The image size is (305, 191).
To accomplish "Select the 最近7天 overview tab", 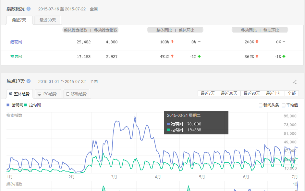I will tap(19, 20).
